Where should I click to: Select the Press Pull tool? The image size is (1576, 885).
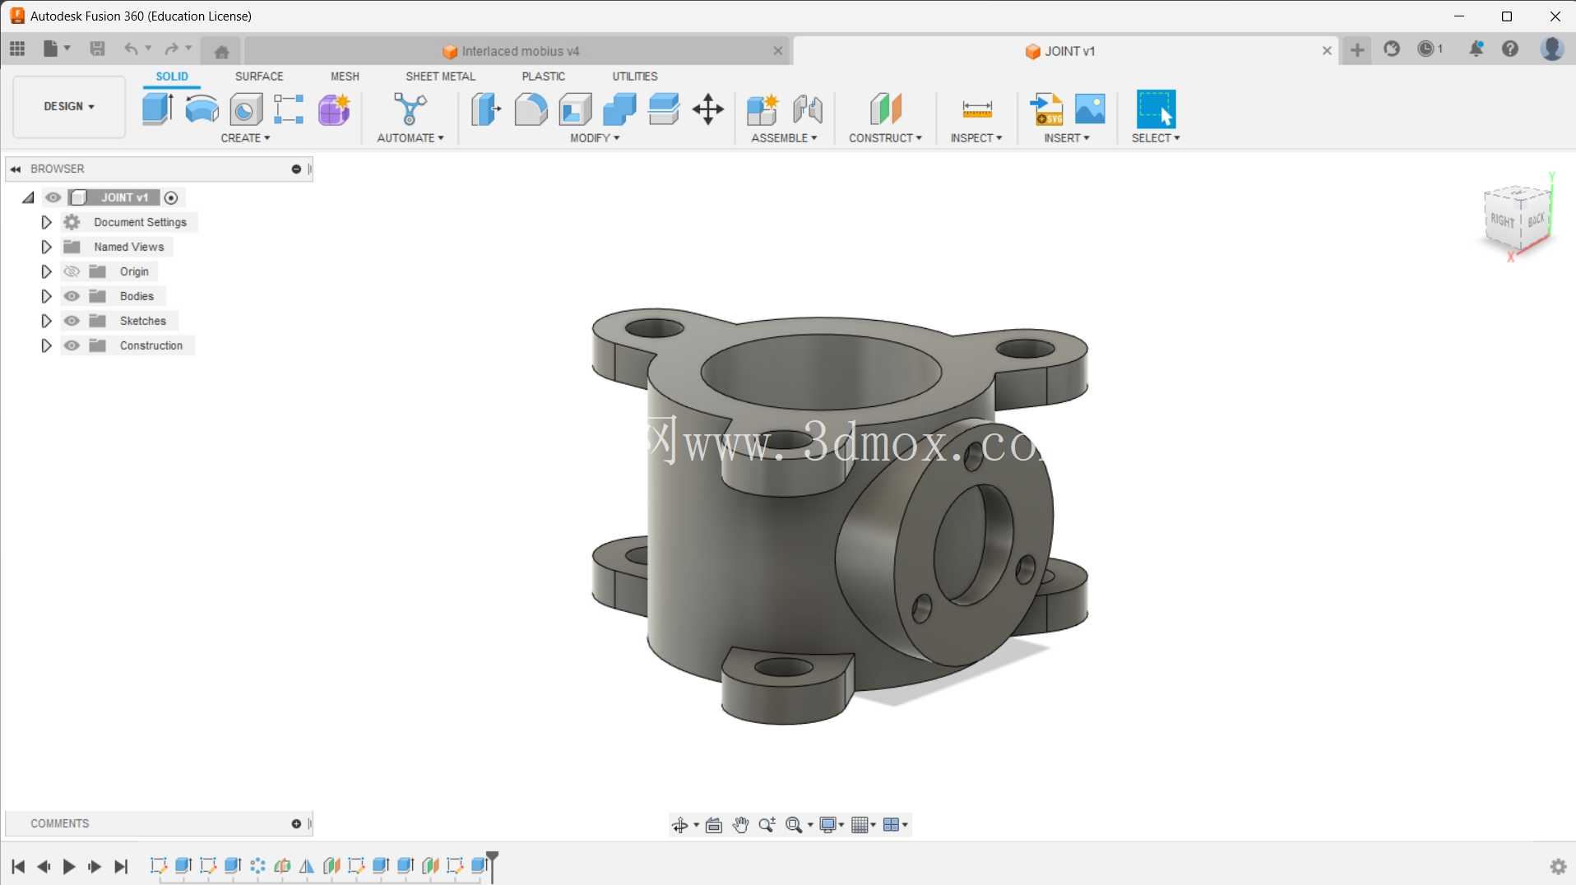click(486, 109)
